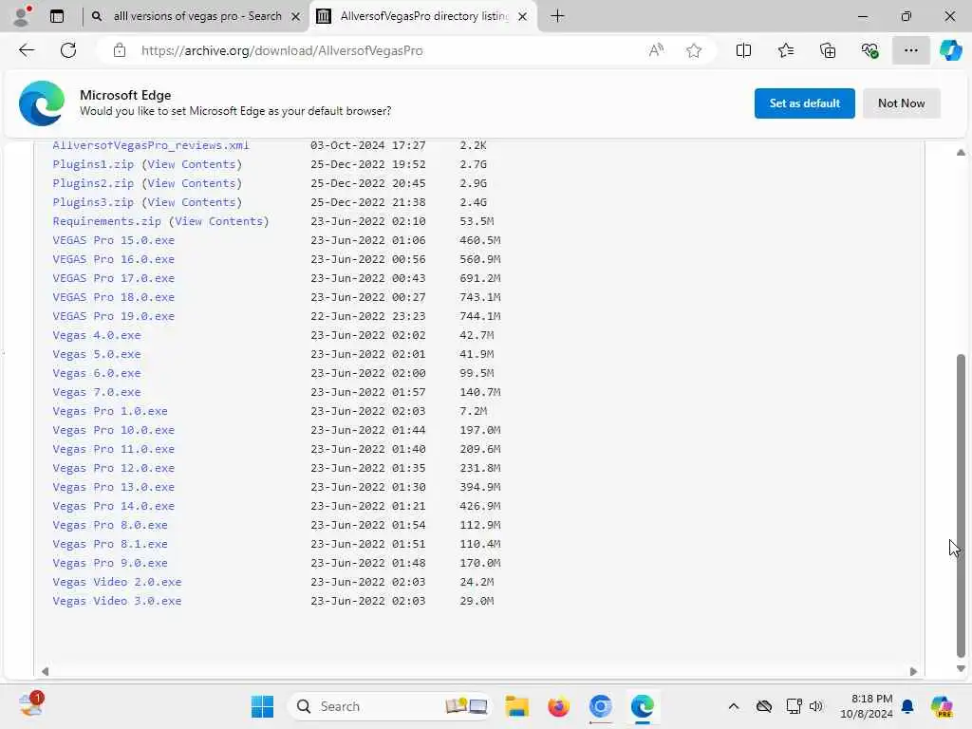The image size is (972, 729).
Task: View Contents of Plugins3.zip
Action: pos(192,202)
